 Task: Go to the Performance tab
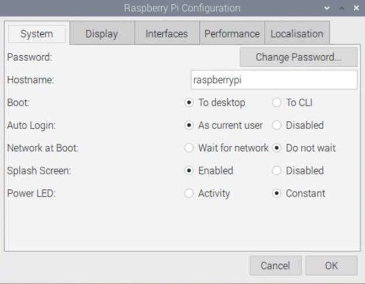tap(232, 34)
